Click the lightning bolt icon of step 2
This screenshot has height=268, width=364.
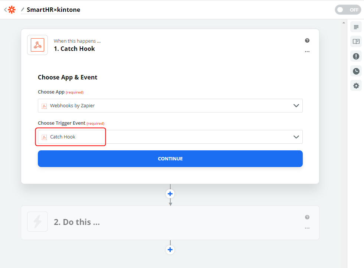[37, 222]
